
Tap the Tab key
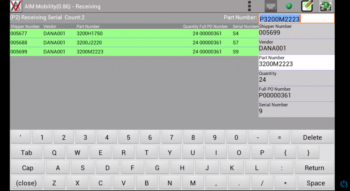tap(26, 152)
